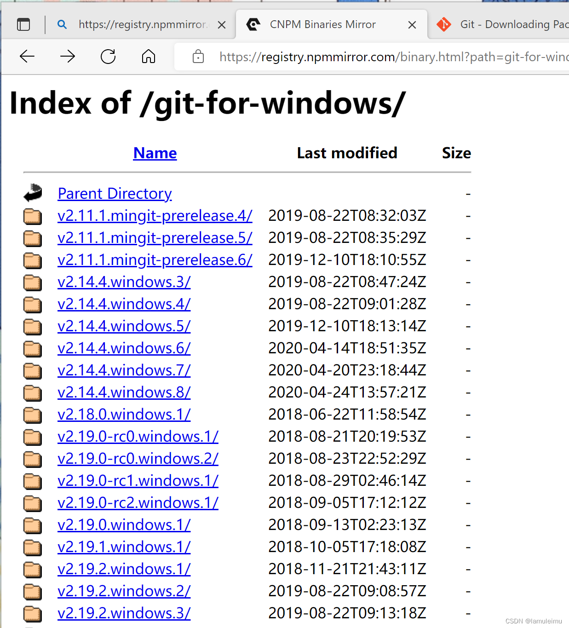Click the Git tab favicon
This screenshot has height=628, width=569.
point(444,24)
